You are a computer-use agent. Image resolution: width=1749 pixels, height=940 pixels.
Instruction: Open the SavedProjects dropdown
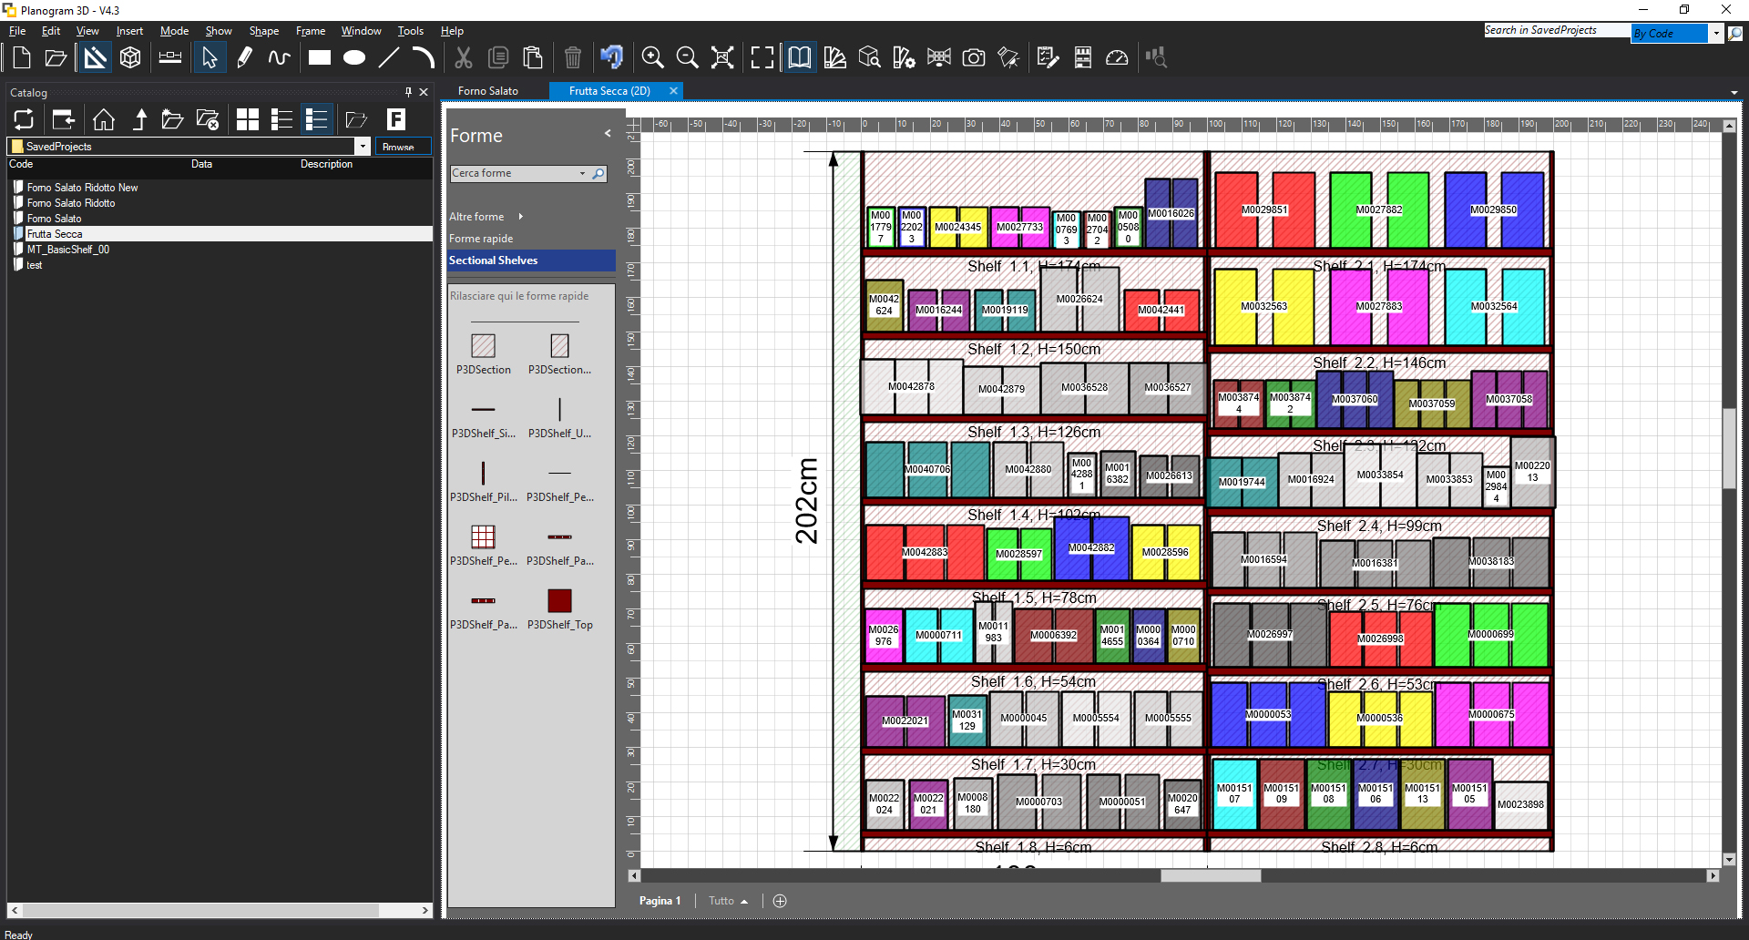(x=362, y=147)
